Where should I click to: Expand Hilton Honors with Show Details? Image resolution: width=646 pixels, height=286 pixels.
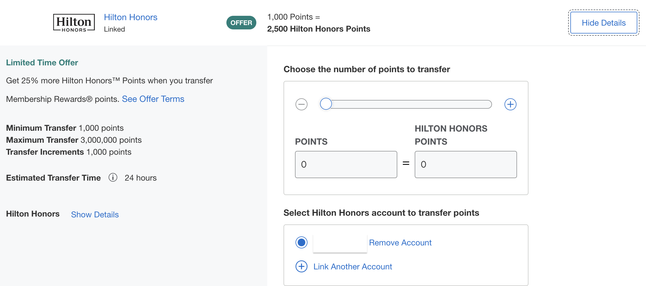(x=95, y=215)
